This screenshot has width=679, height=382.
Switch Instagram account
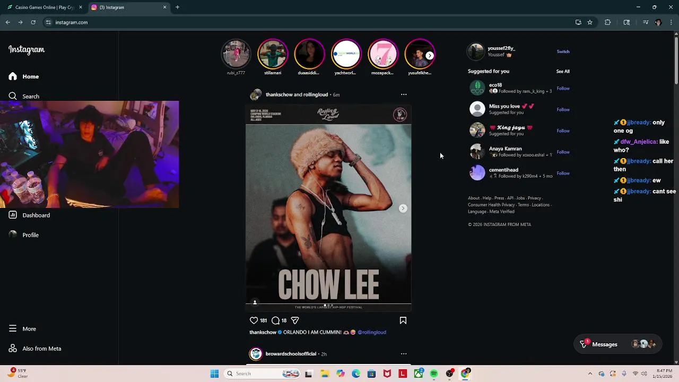[x=563, y=51]
